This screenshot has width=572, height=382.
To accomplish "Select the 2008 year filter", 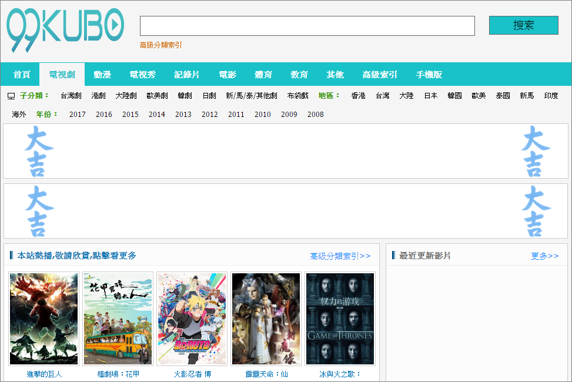I will click(x=315, y=115).
